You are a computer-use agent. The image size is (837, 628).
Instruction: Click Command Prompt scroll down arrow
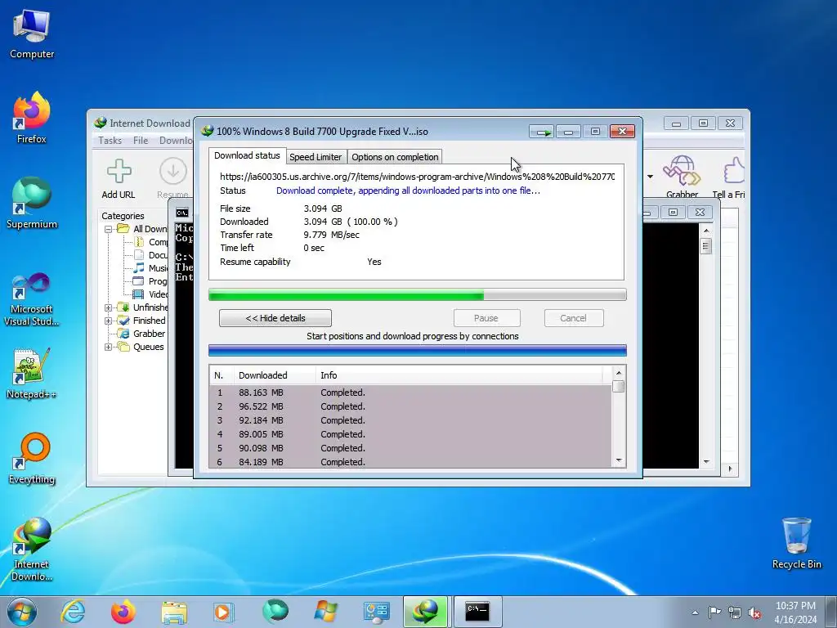coord(706,461)
